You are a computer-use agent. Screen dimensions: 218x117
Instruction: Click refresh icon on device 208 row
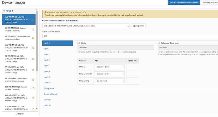(x=33, y=20)
